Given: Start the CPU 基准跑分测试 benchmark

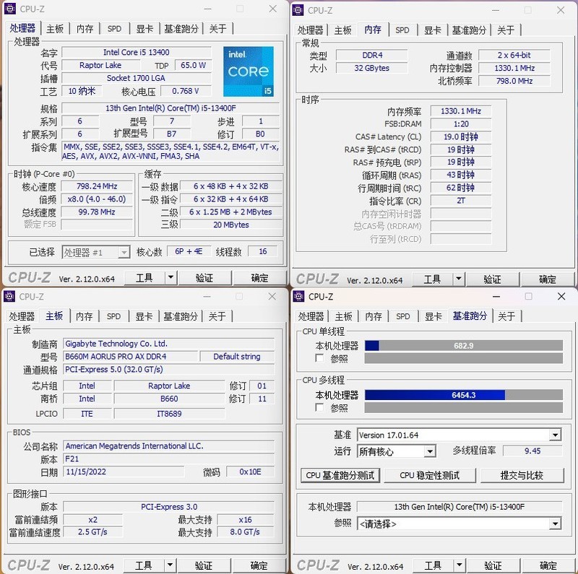Looking at the screenshot, I should 340,475.
